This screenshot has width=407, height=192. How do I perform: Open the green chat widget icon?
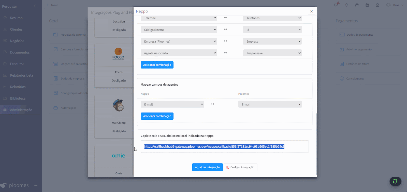tap(395, 181)
